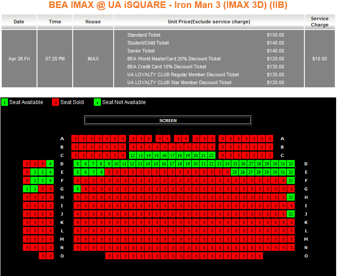The height and width of the screenshot is (276, 337).
Task: Click the '07:20 PM' time cell
Action: (x=55, y=59)
